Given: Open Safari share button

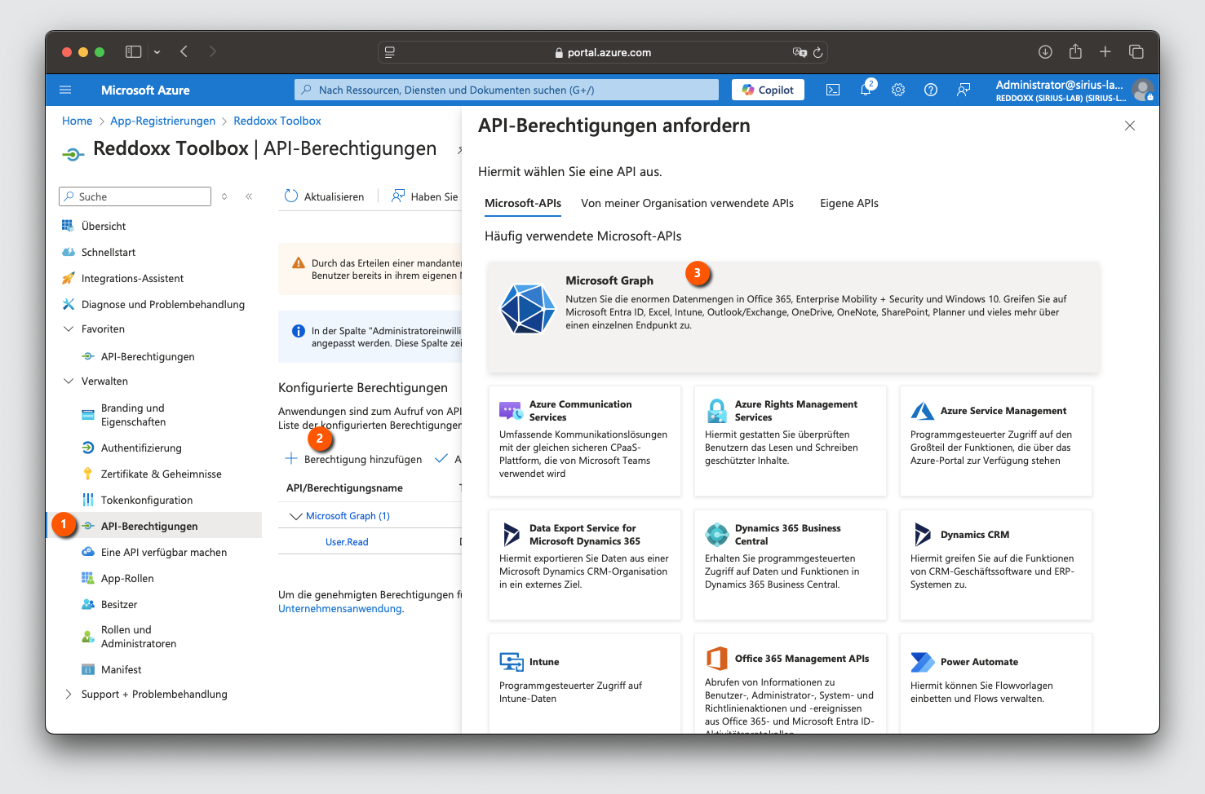Looking at the screenshot, I should [x=1075, y=51].
